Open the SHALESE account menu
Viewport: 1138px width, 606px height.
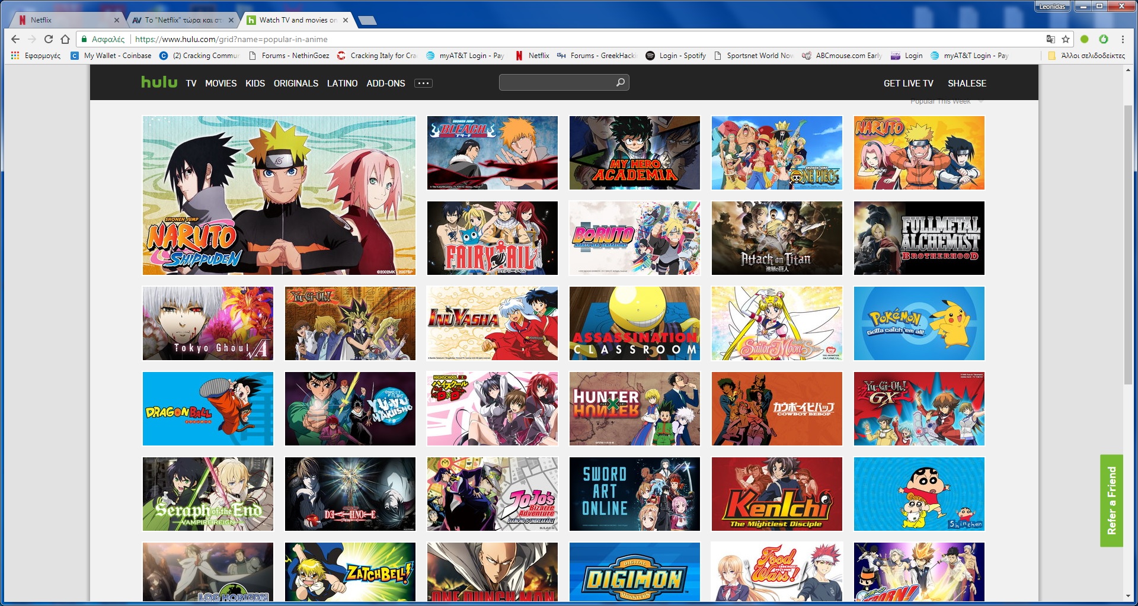967,84
